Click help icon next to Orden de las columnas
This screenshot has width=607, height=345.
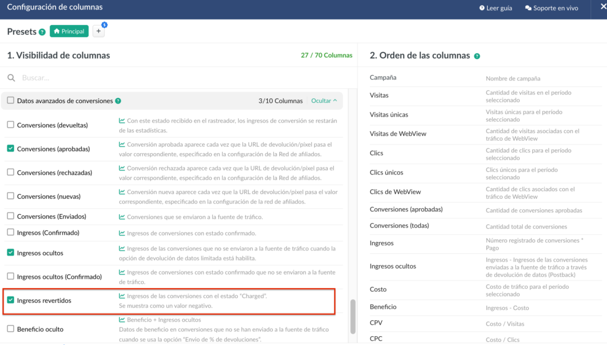[x=477, y=56]
